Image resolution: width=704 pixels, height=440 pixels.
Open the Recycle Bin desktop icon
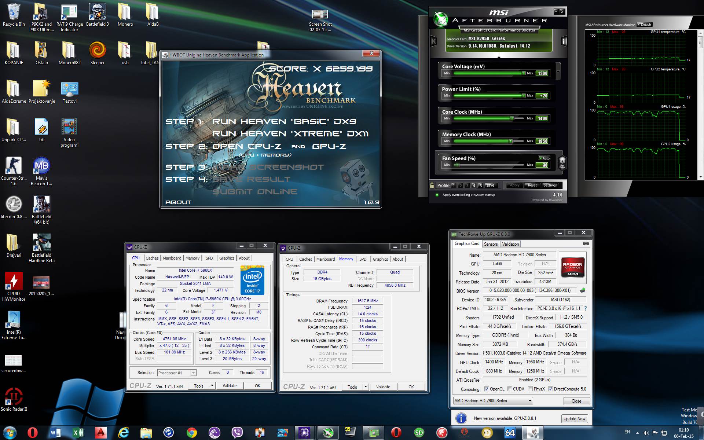14,15
